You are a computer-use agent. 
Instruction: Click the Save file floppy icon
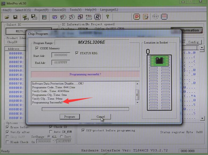click(15, 17)
